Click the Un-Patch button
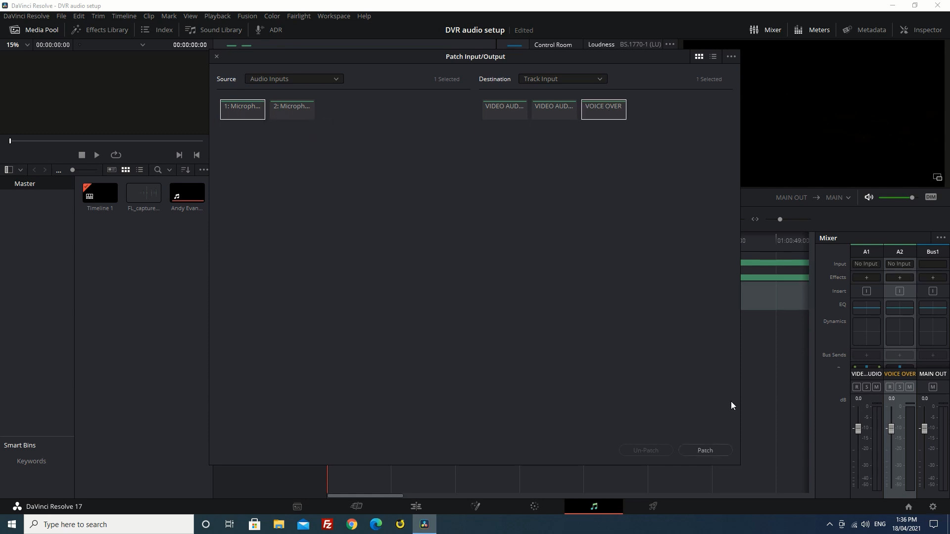Viewport: 950px width, 534px height. [646, 450]
